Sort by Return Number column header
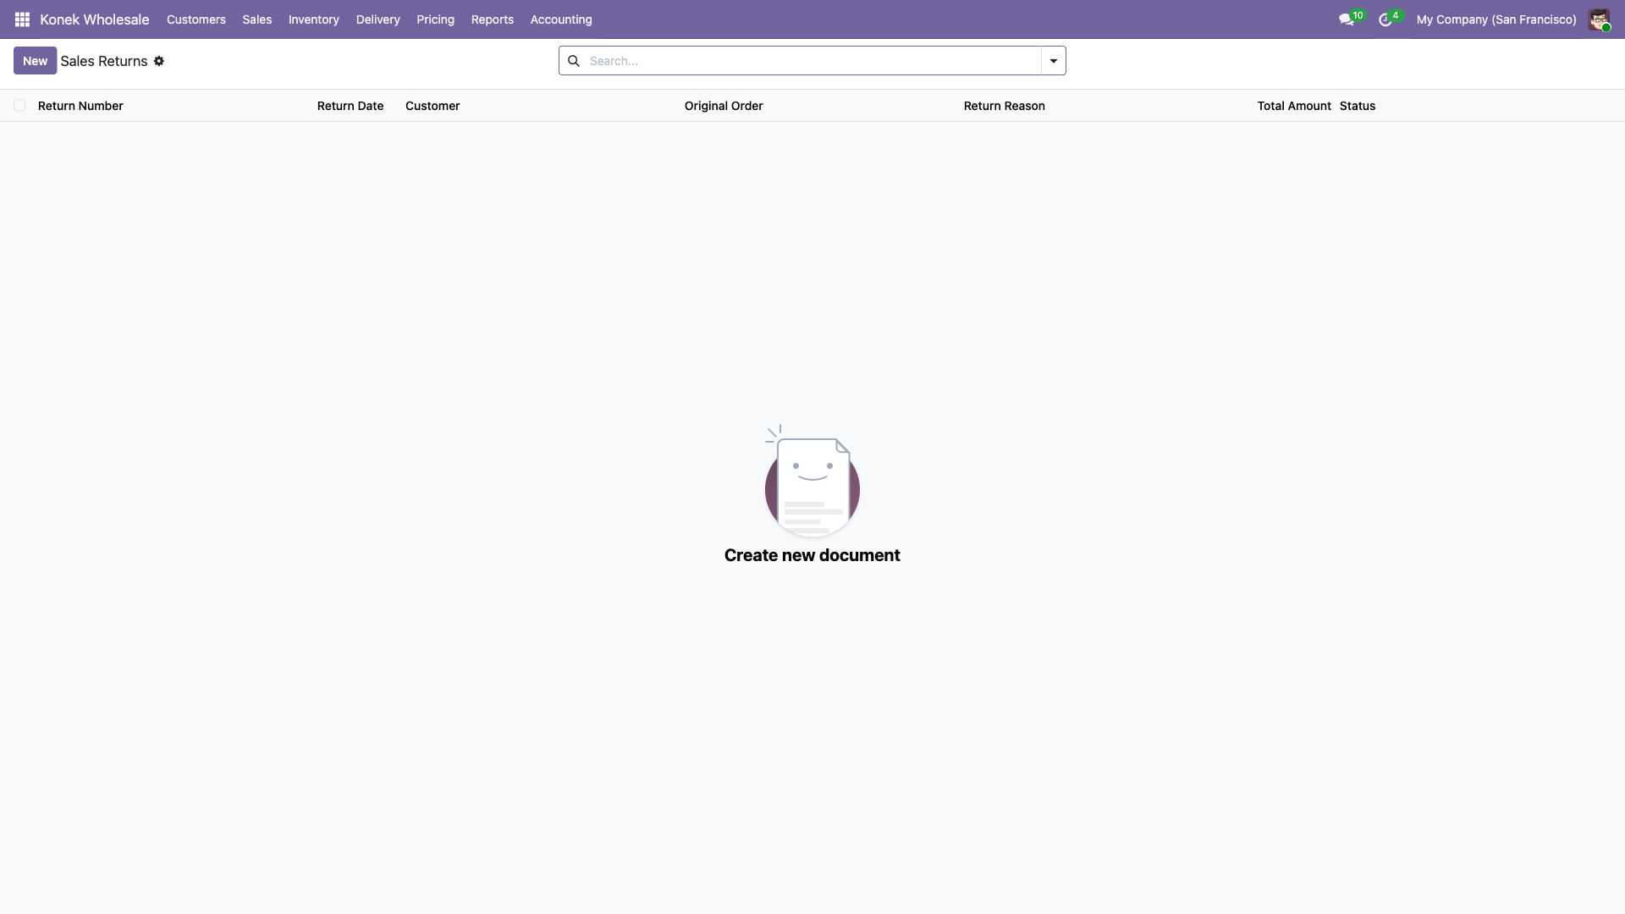Image resolution: width=1625 pixels, height=914 pixels. 80,106
